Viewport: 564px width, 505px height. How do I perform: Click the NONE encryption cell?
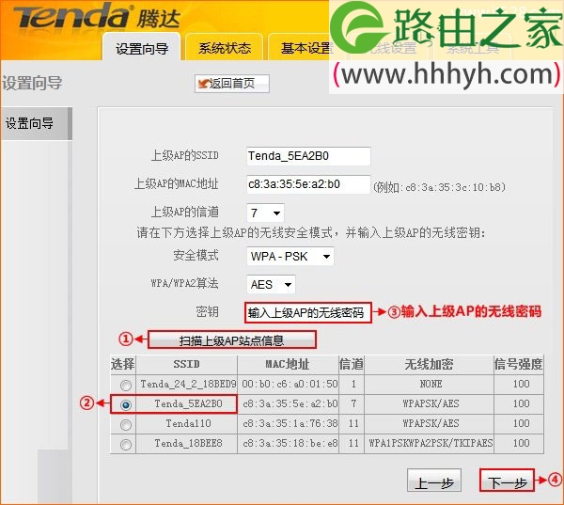point(431,384)
